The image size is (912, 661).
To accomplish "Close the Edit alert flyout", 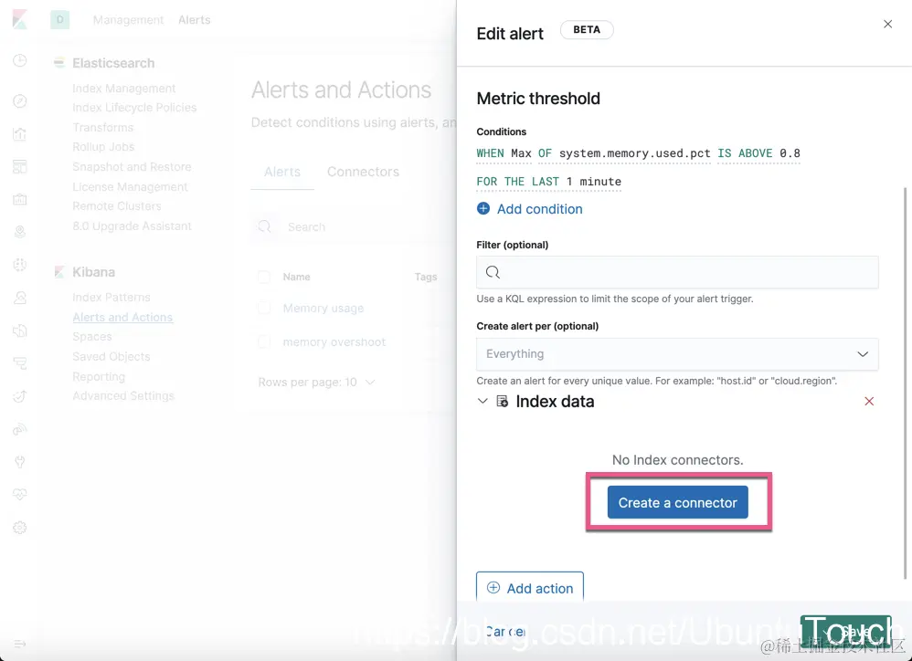I will tap(887, 24).
